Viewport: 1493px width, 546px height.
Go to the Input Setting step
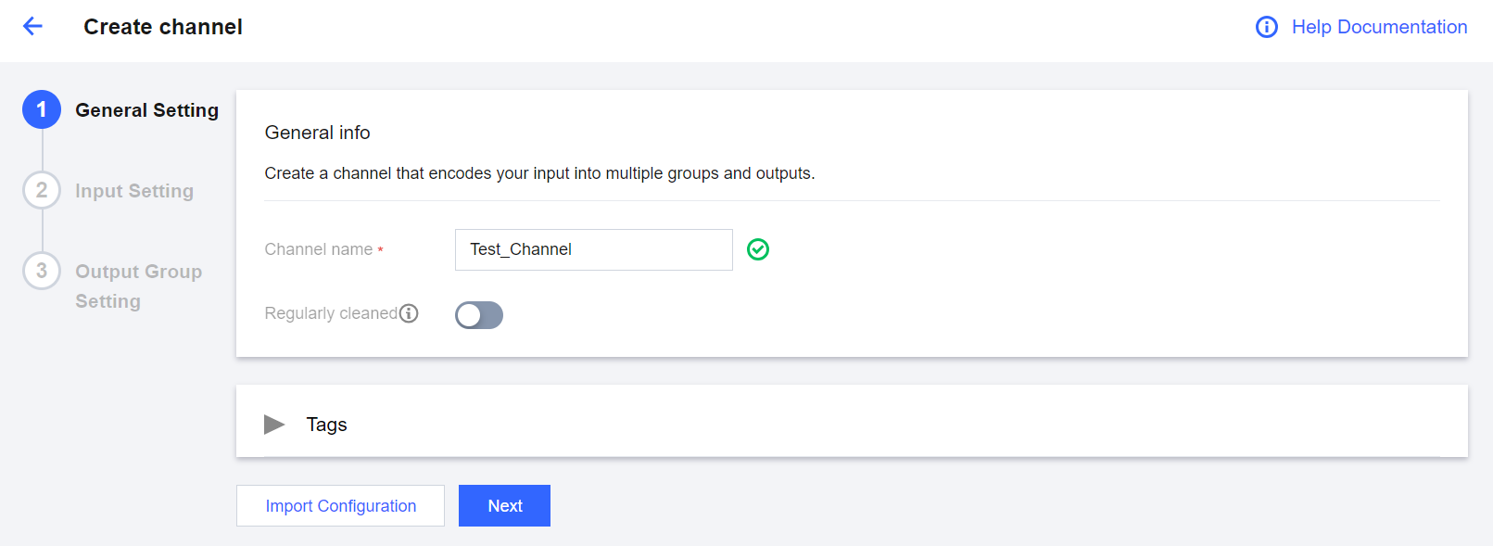[134, 191]
